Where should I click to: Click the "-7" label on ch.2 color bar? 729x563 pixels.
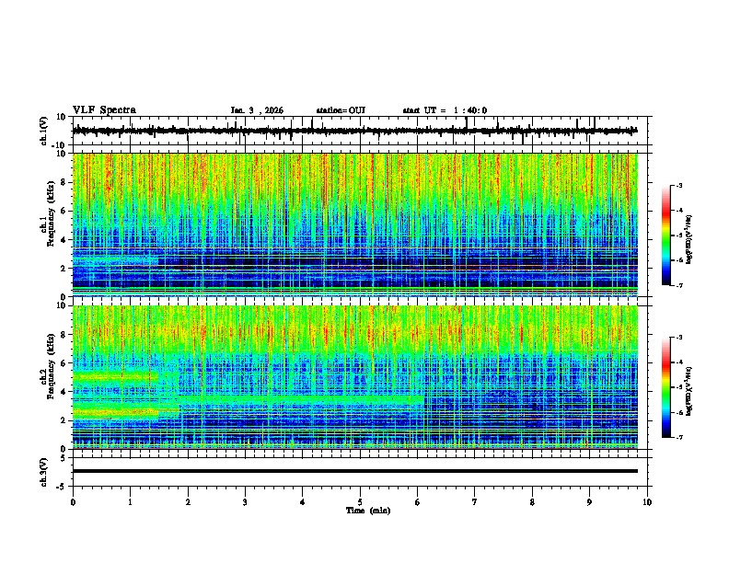(679, 437)
